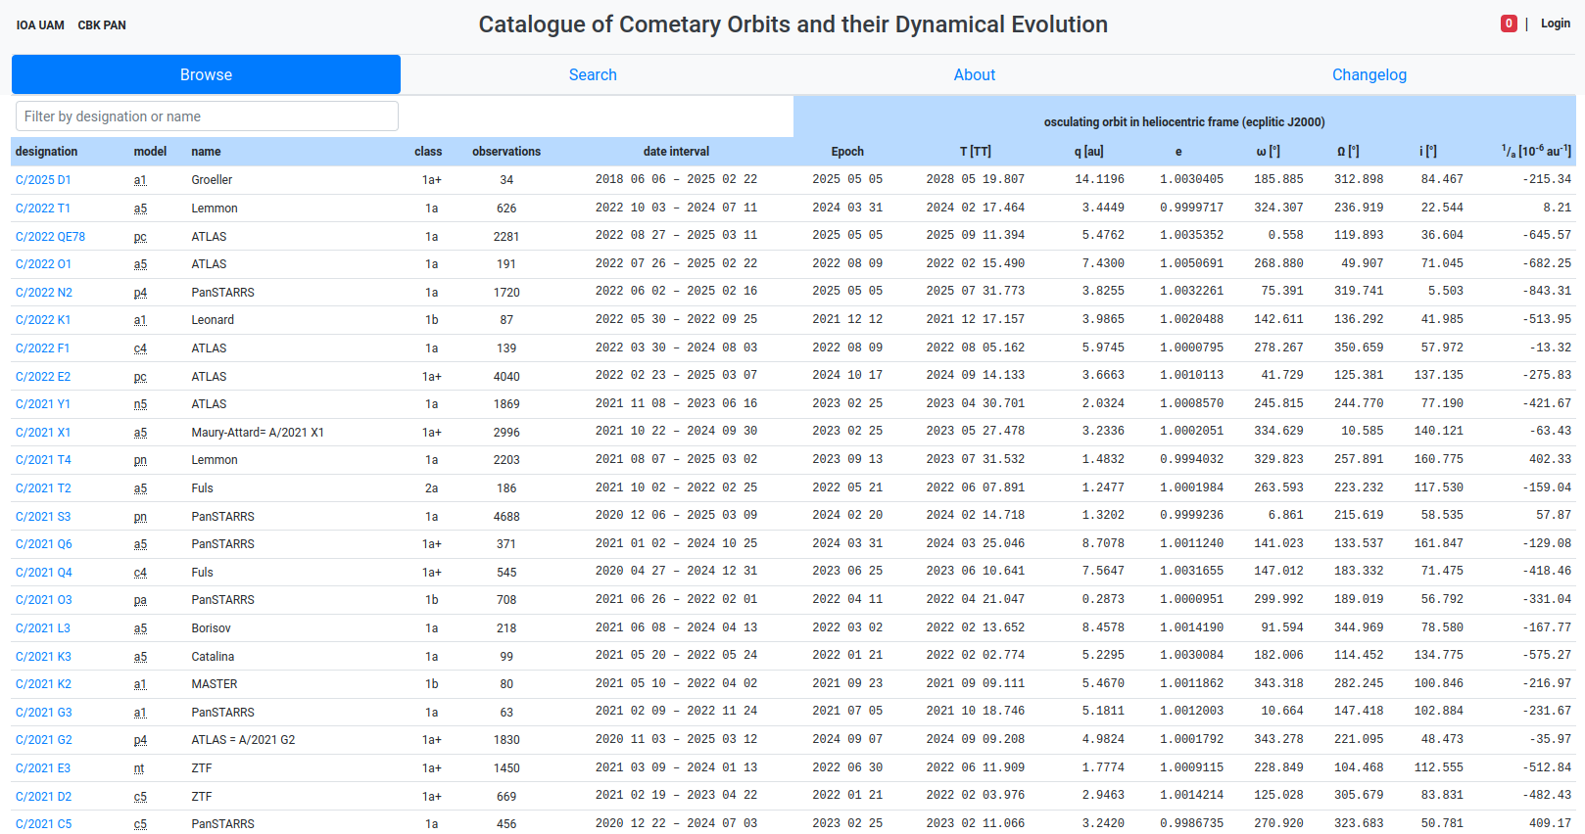The width and height of the screenshot is (1585, 834).
Task: Click the red notification counter badge
Action: click(1509, 23)
